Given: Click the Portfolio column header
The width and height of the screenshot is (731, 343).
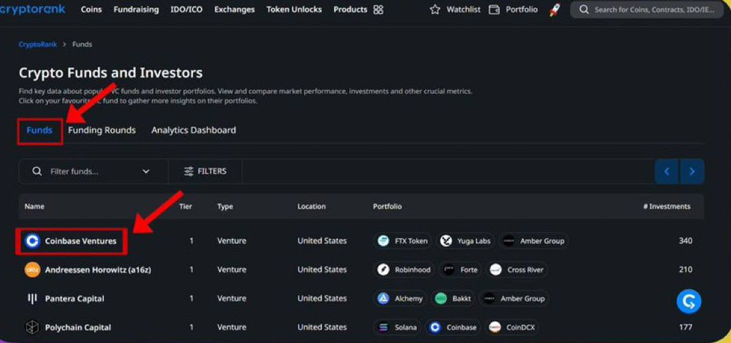Looking at the screenshot, I should tap(387, 206).
